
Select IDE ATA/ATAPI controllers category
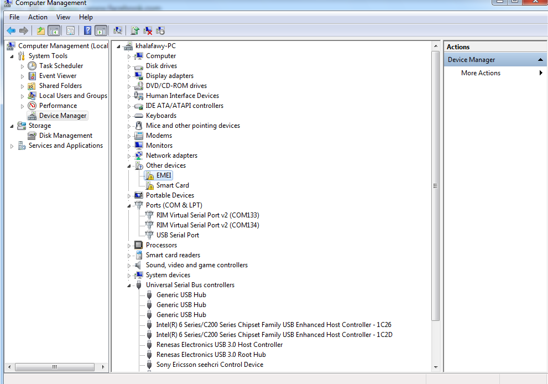click(x=184, y=106)
